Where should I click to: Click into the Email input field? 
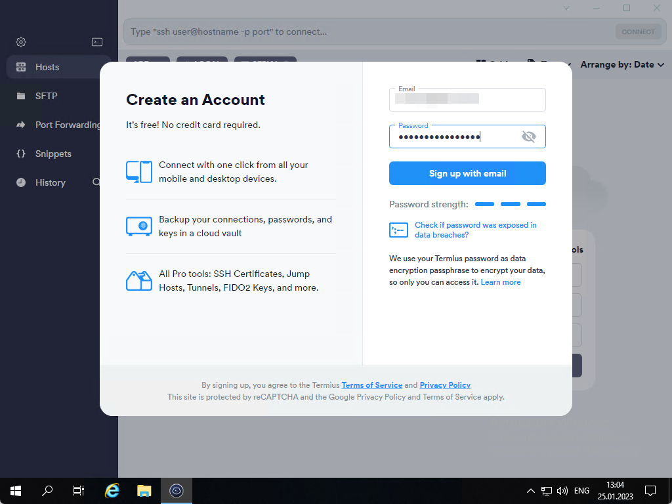pos(467,100)
